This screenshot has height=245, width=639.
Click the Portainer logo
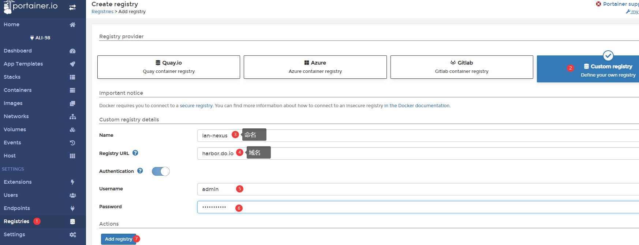coord(31,7)
